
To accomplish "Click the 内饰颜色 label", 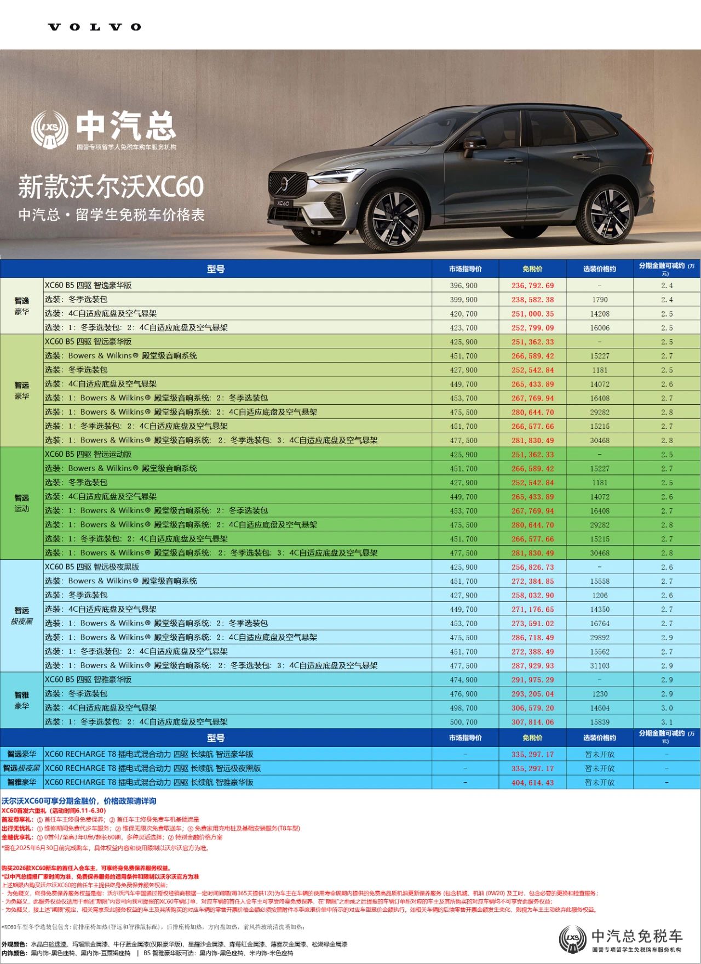I will click(x=15, y=953).
